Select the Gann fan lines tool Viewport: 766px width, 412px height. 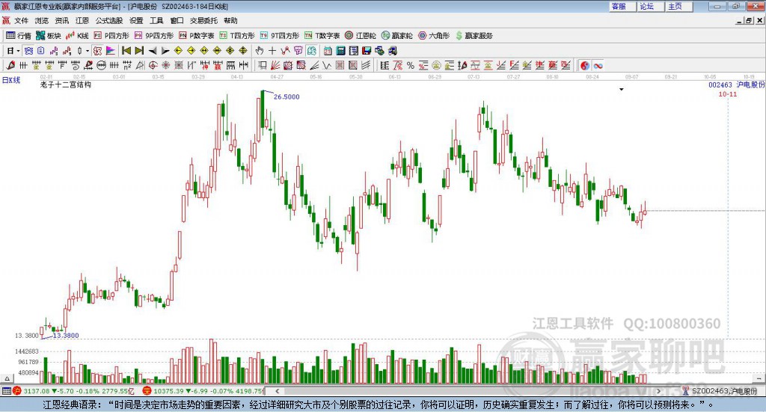point(275,65)
